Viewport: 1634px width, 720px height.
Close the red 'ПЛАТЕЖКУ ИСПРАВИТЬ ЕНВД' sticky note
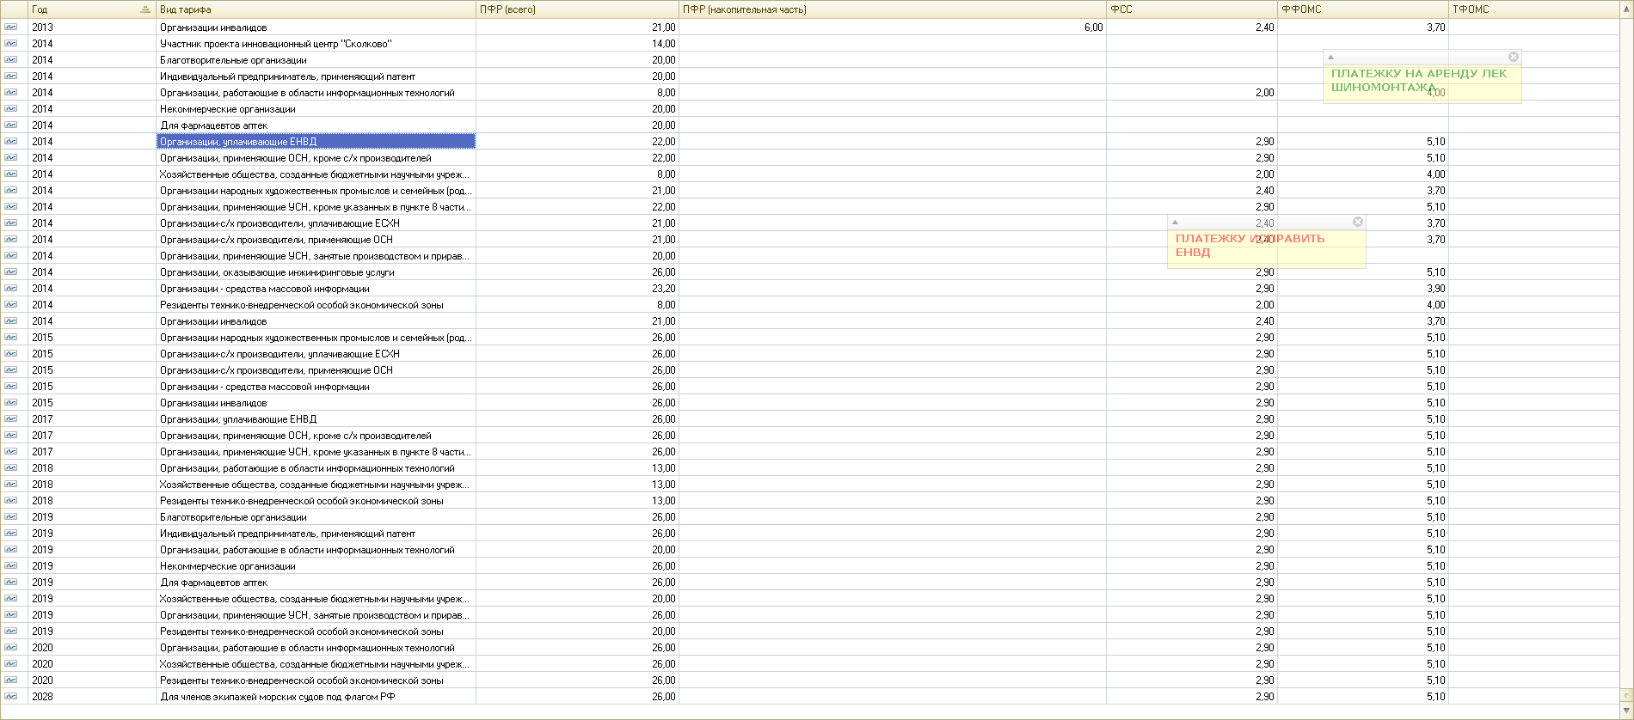tap(1358, 222)
